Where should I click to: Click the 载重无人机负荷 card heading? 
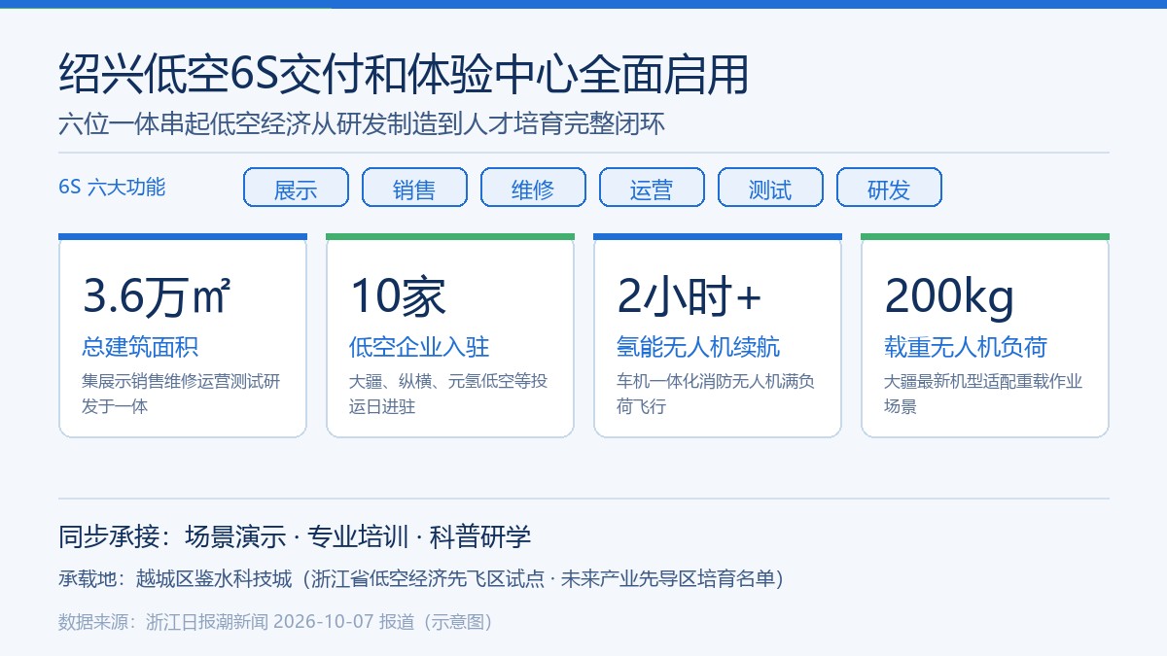[x=966, y=347]
